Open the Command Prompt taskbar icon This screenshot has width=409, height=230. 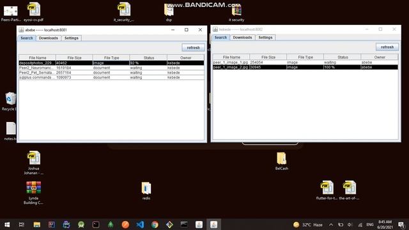click(184, 224)
